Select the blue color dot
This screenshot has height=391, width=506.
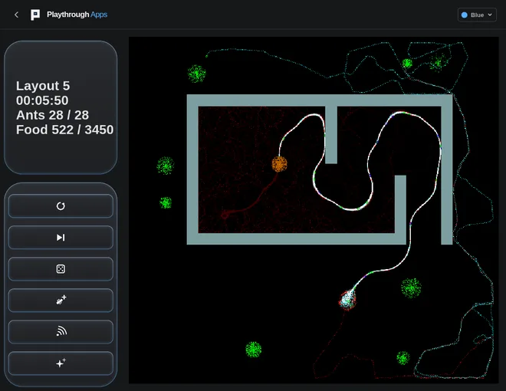click(x=465, y=15)
